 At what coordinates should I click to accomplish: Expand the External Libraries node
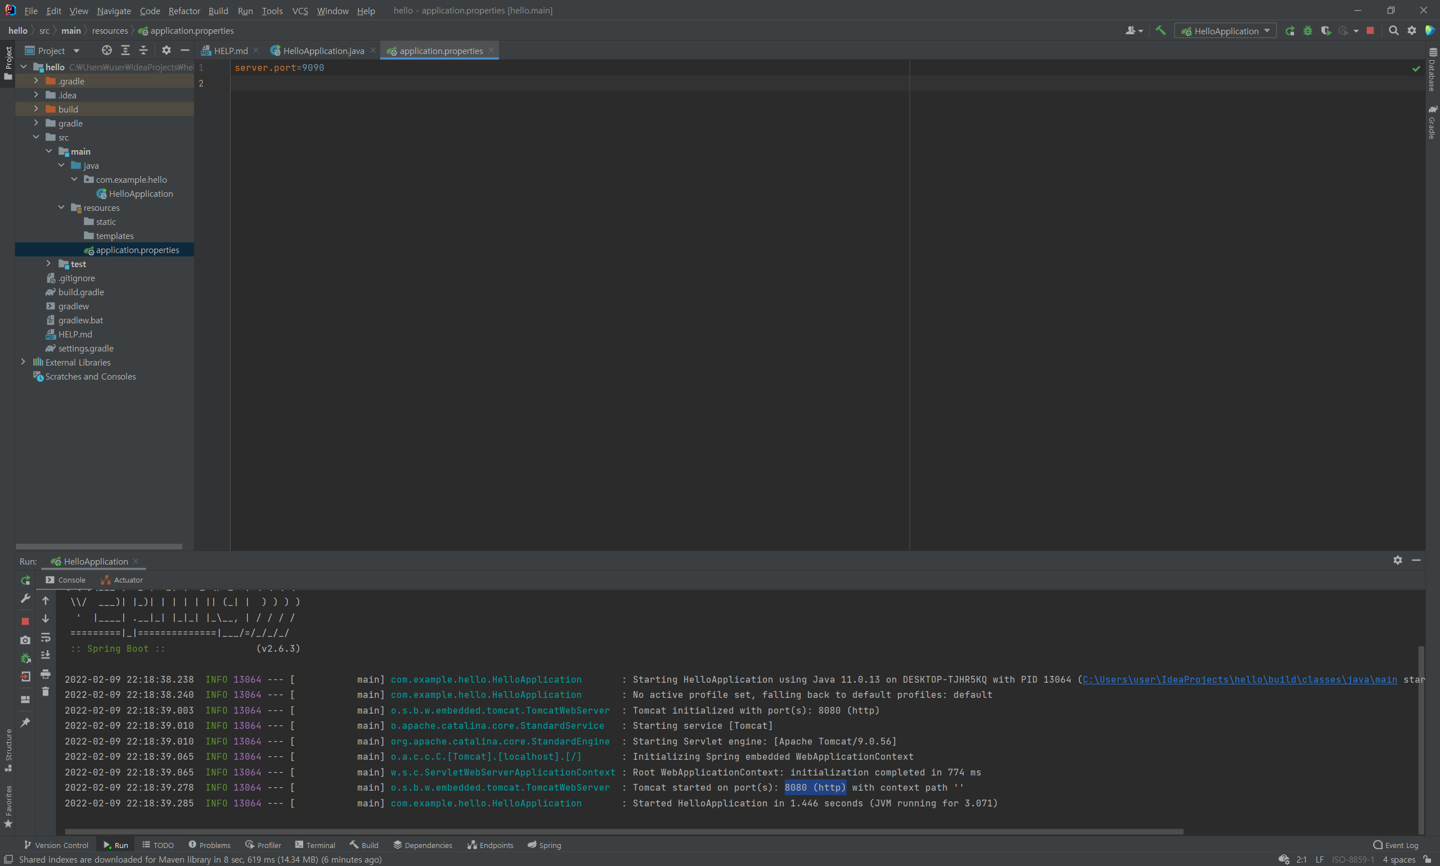click(24, 362)
